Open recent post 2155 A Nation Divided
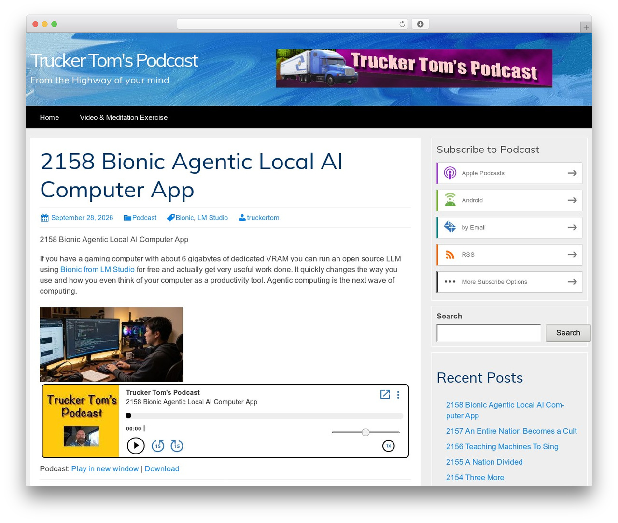 (484, 462)
